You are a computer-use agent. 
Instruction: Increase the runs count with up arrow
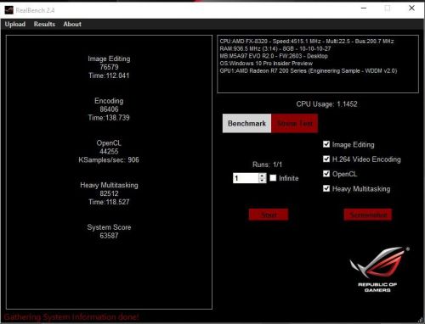(x=263, y=176)
